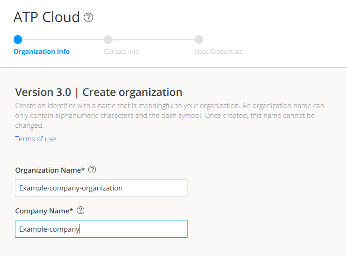This screenshot has height=256, width=347.
Task: Click progress line between Organization and Contact steps
Action: 63,40
